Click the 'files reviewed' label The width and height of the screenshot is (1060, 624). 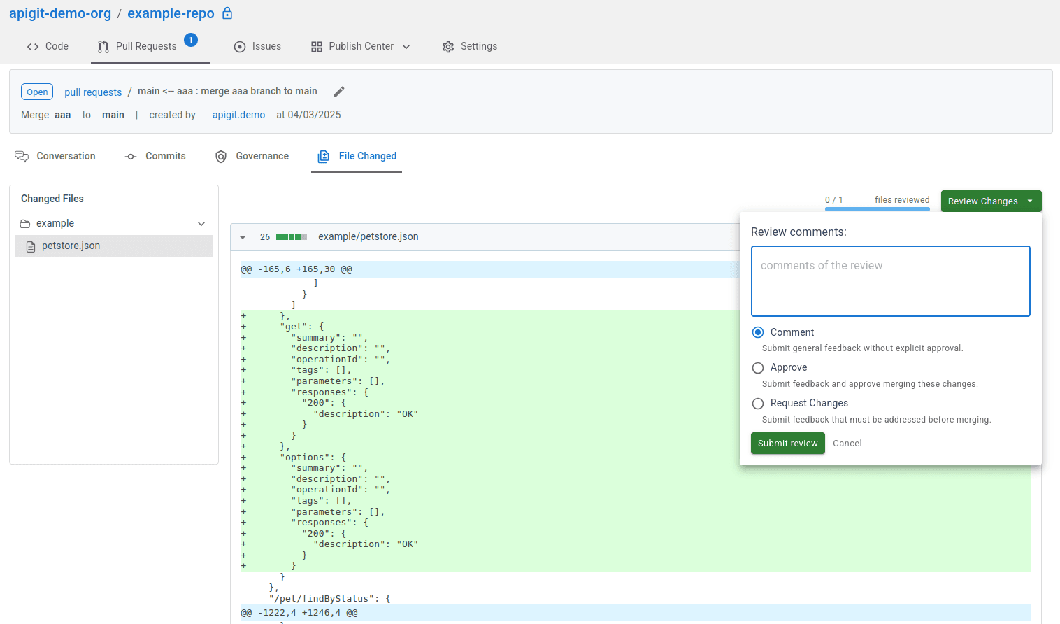tap(902, 200)
